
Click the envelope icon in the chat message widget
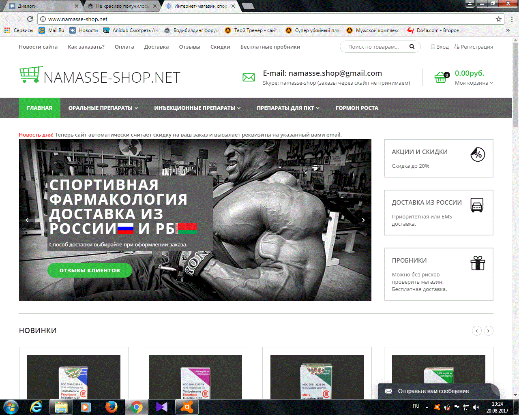[x=388, y=391]
